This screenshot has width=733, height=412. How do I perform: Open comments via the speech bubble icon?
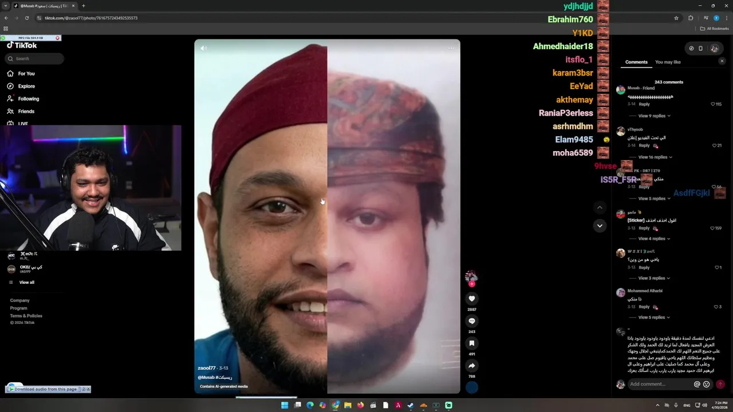(472, 321)
